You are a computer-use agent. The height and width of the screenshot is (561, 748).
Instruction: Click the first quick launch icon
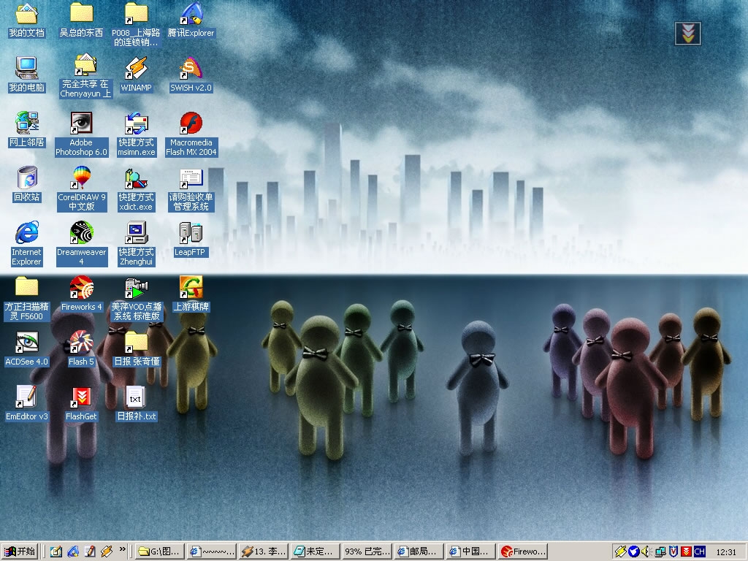click(x=56, y=552)
